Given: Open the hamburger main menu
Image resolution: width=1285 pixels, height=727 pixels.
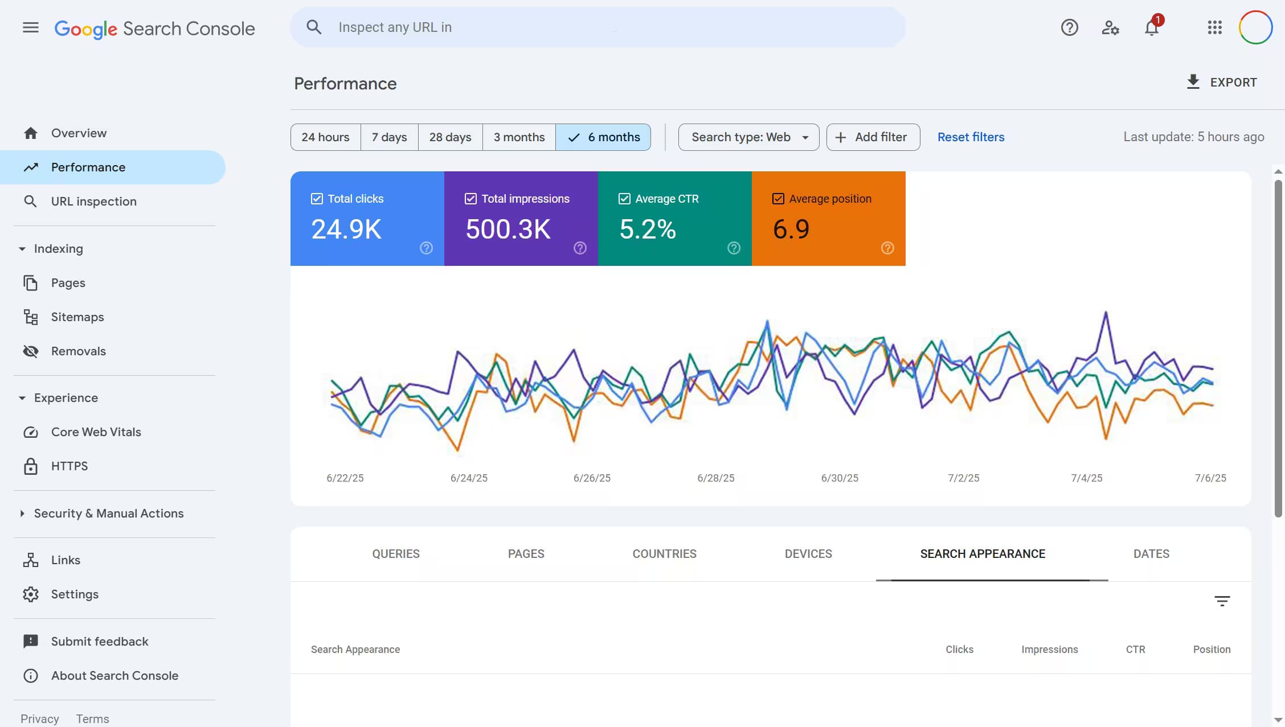Looking at the screenshot, I should pyautogui.click(x=31, y=27).
